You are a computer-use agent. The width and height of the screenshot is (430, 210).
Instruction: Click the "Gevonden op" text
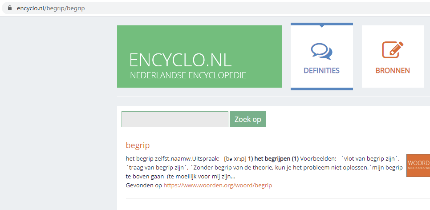(x=144, y=185)
